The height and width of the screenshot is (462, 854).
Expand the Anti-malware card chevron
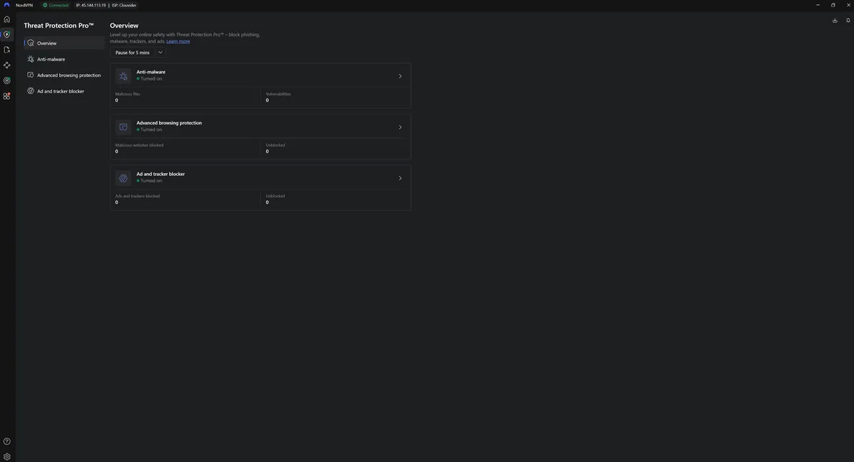[x=400, y=76]
